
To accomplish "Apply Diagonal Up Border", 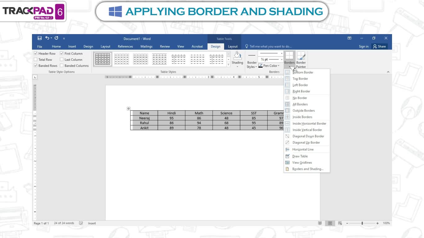I will 307,143.
